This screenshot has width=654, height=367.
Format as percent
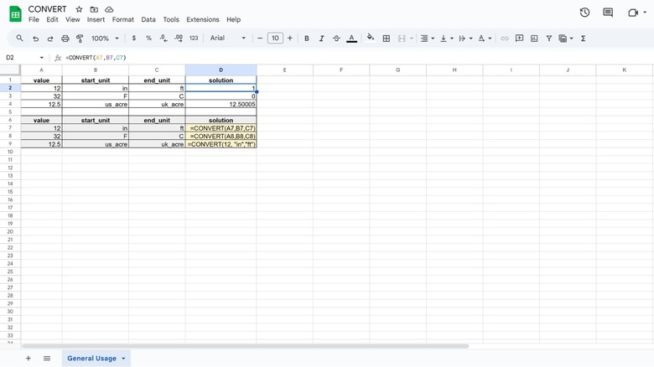click(x=148, y=38)
